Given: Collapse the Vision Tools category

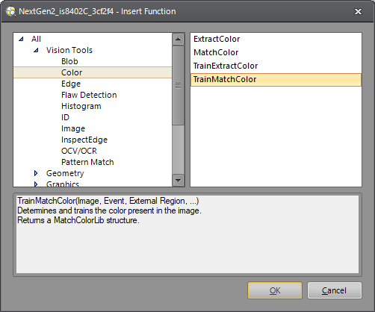Looking at the screenshot, I should click(36, 50).
